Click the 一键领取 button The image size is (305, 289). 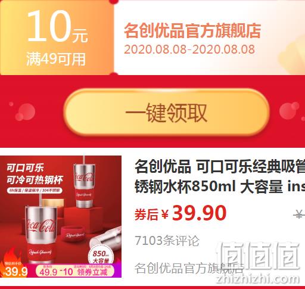(166, 113)
